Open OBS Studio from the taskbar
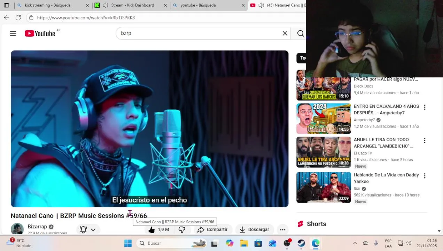This screenshot has width=443, height=251. (287, 243)
